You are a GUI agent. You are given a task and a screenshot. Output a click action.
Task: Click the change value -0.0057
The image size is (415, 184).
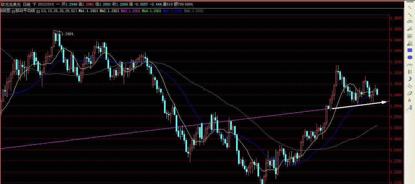(141, 4)
